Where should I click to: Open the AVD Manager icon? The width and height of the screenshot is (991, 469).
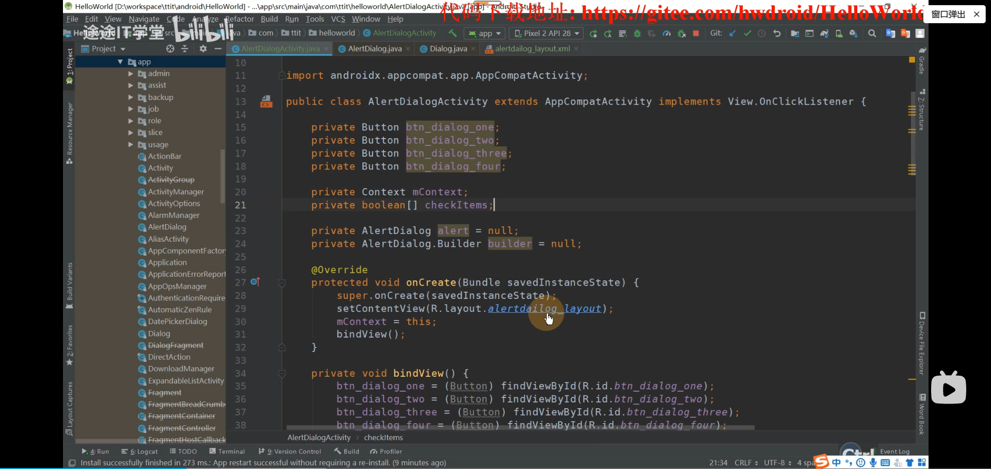[839, 33]
